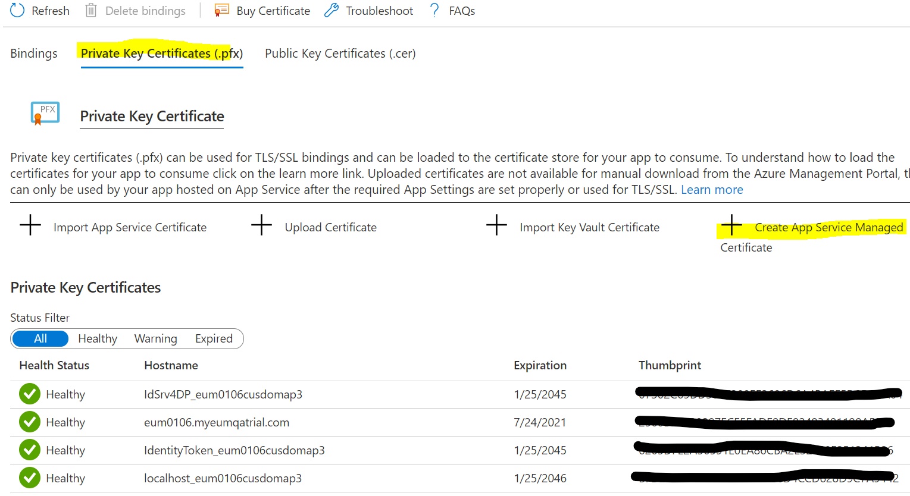Click expiration date 1/25/2046

point(540,478)
